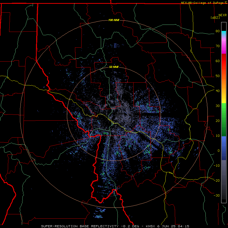Screen dimensions: 228x228
Task: Click the 50 value on dBZ scale
Action: point(218,76)
